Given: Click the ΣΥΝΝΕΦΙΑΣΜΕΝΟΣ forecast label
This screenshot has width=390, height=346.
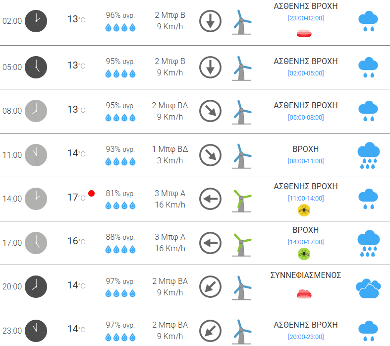Looking at the screenshot, I should (306, 275).
